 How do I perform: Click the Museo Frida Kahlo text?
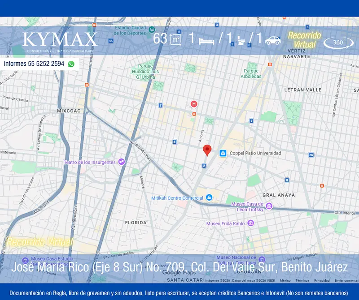(226, 223)
